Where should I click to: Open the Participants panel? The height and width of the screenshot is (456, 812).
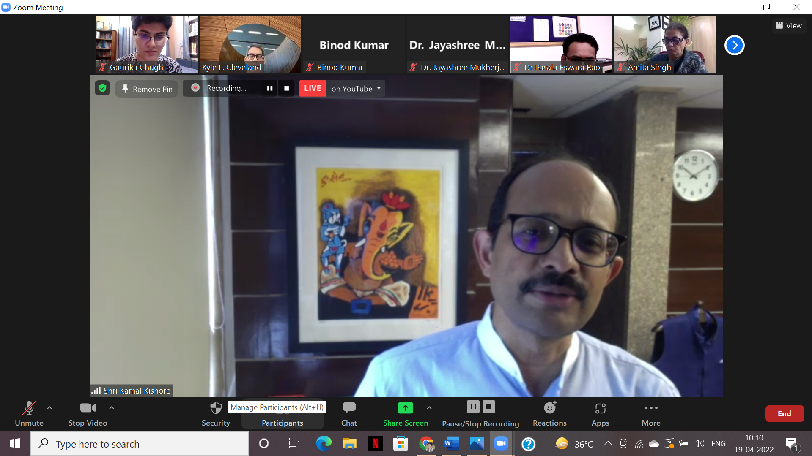coord(282,422)
